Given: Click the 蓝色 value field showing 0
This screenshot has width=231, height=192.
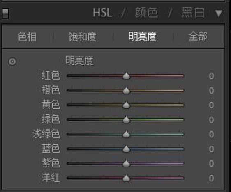Looking at the screenshot, I should click(211, 149).
